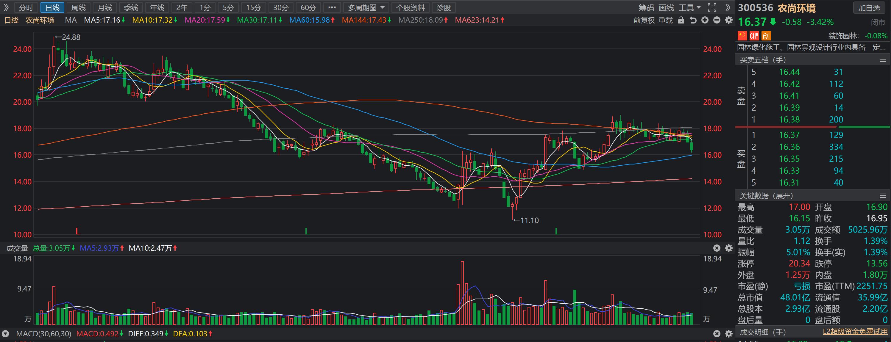
Task: Click the 成交明细（手）section header
Action: 763,332
